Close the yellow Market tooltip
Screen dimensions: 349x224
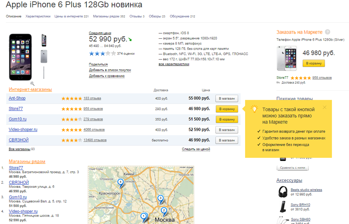pos(325,108)
